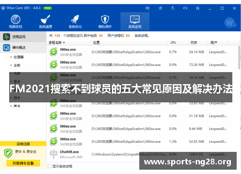Click the 1.3% CPU value

tap(173, 142)
